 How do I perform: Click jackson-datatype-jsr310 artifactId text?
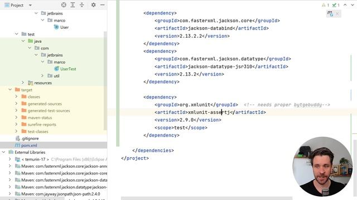tap(220, 67)
